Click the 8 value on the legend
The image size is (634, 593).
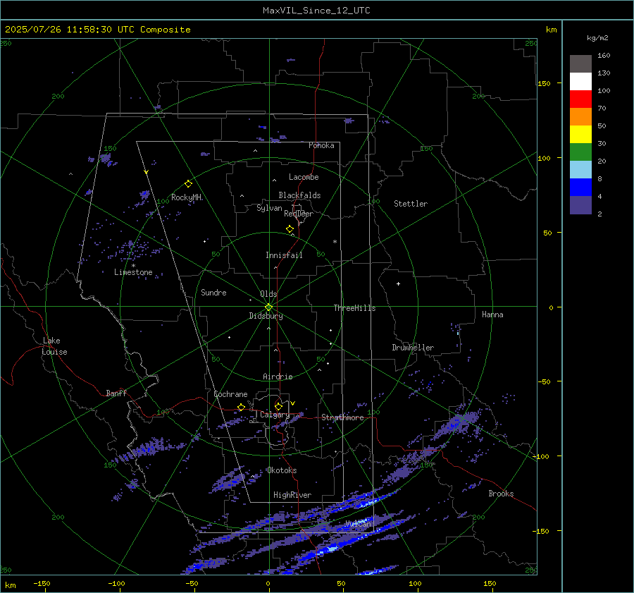point(599,179)
